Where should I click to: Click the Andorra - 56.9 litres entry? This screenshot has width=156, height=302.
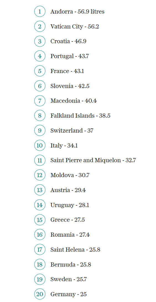tap(77, 12)
